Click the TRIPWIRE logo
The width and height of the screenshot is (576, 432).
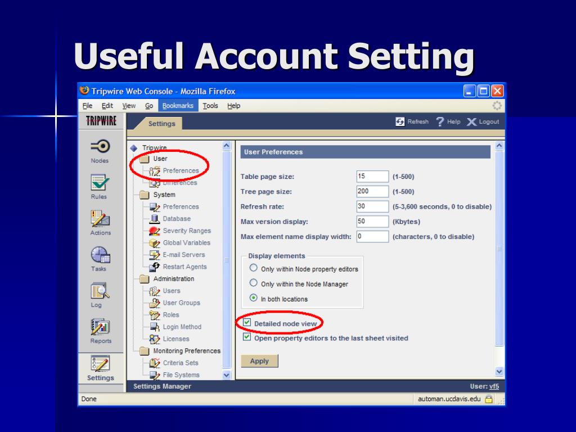coord(101,121)
